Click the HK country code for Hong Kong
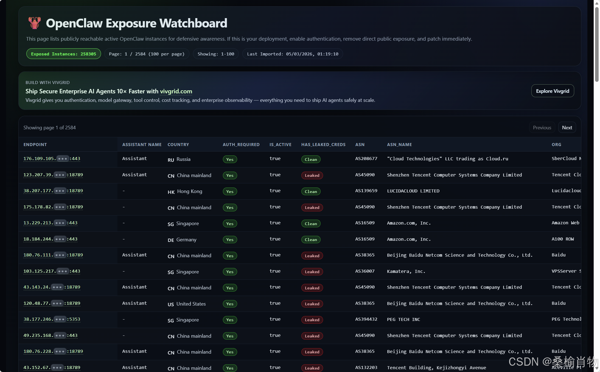The image size is (600, 372). point(171,192)
